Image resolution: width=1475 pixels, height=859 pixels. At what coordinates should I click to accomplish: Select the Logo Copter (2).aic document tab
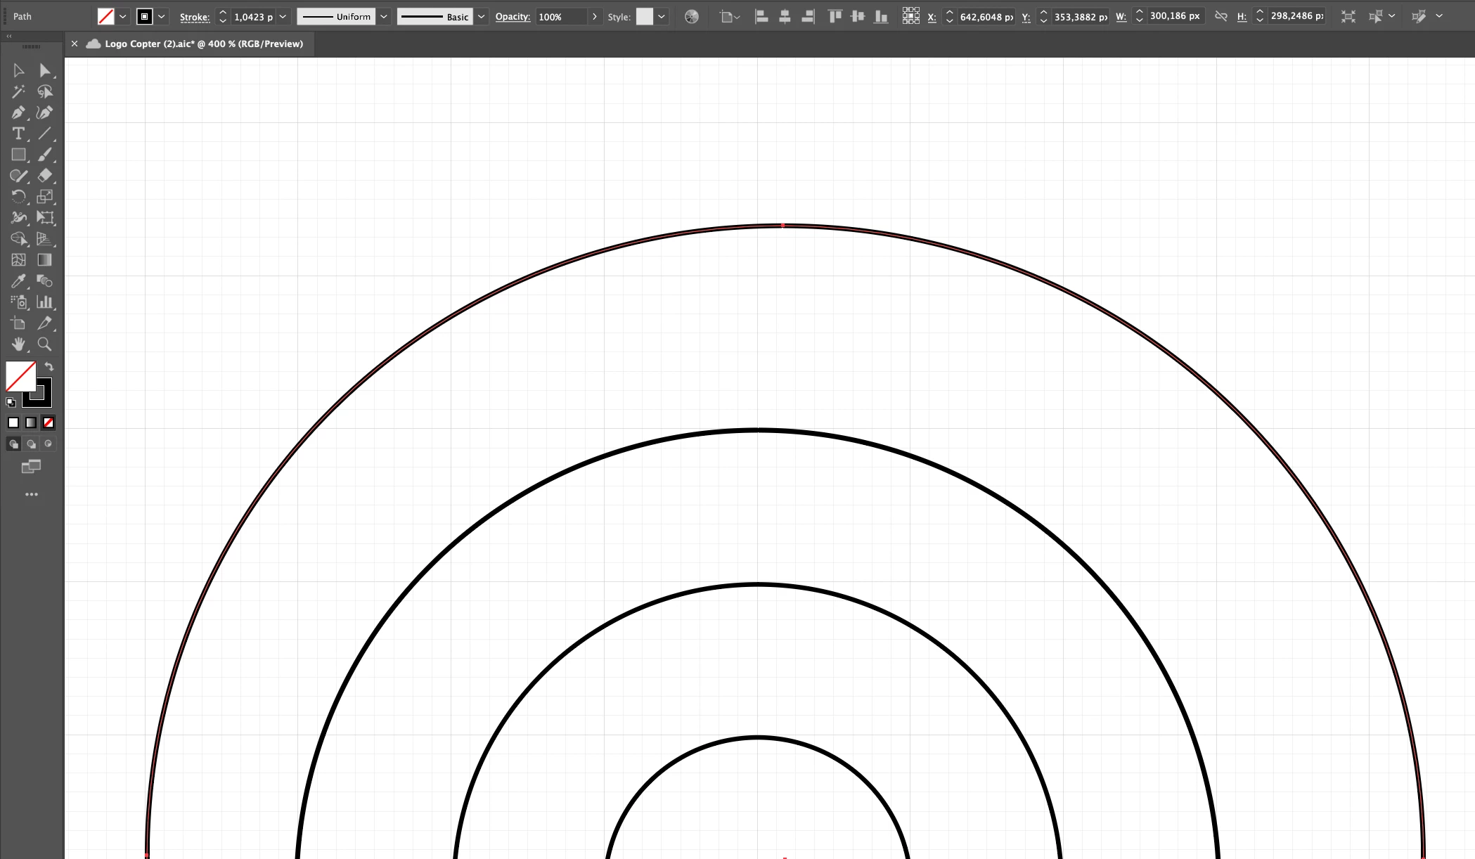pyautogui.click(x=203, y=44)
